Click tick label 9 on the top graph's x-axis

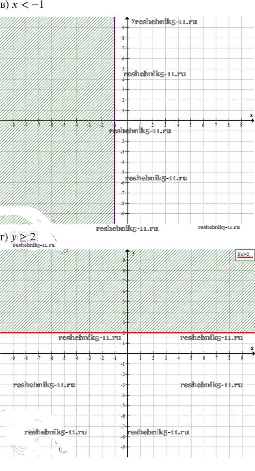pos(241,126)
